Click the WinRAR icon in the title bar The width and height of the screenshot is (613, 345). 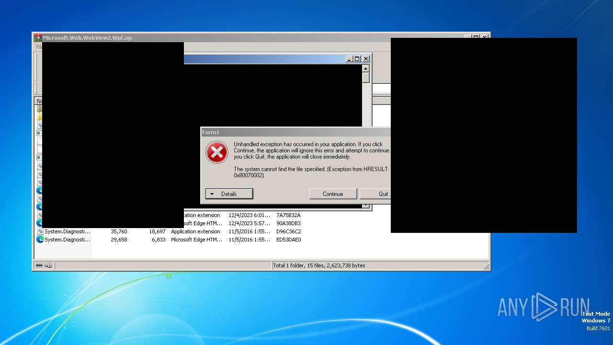tap(38, 37)
